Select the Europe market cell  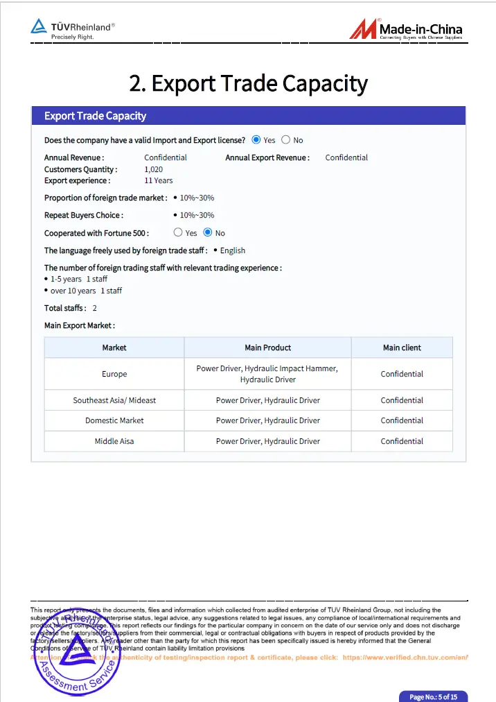114,374
